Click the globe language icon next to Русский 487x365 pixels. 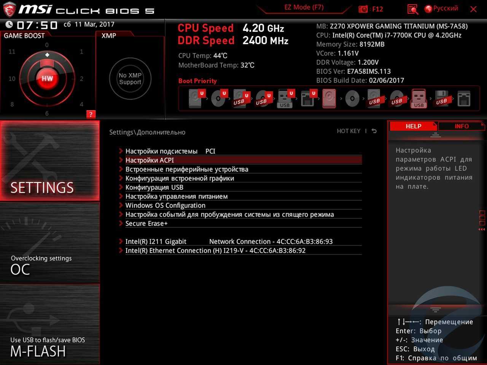[x=428, y=9]
